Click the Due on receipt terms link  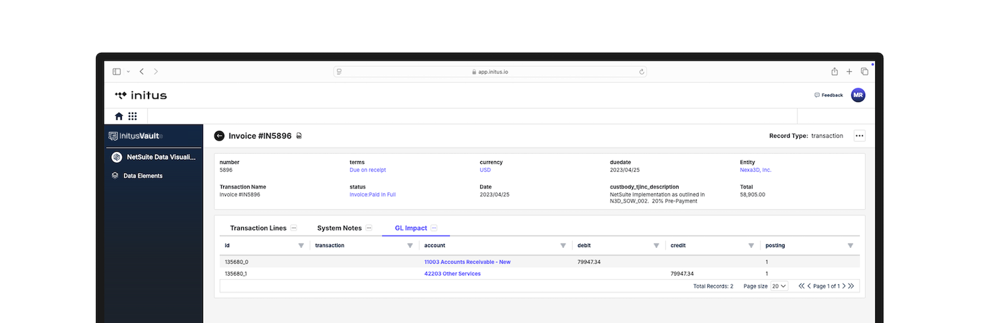point(368,170)
